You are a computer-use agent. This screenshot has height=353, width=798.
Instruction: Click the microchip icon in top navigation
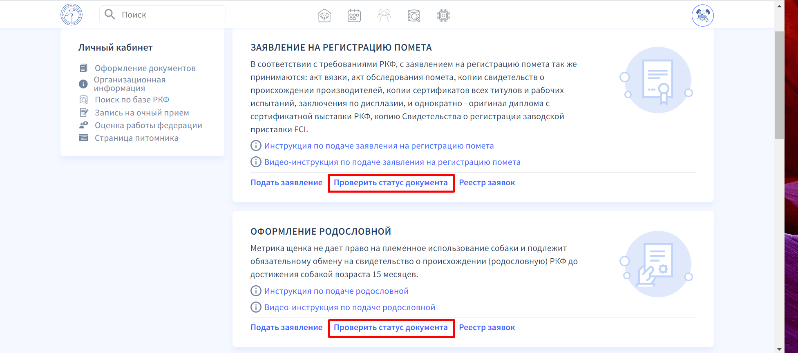443,16
